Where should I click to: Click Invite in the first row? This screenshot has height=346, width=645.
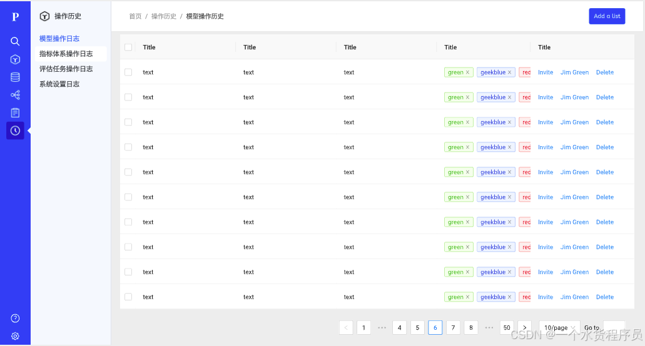(x=546, y=72)
